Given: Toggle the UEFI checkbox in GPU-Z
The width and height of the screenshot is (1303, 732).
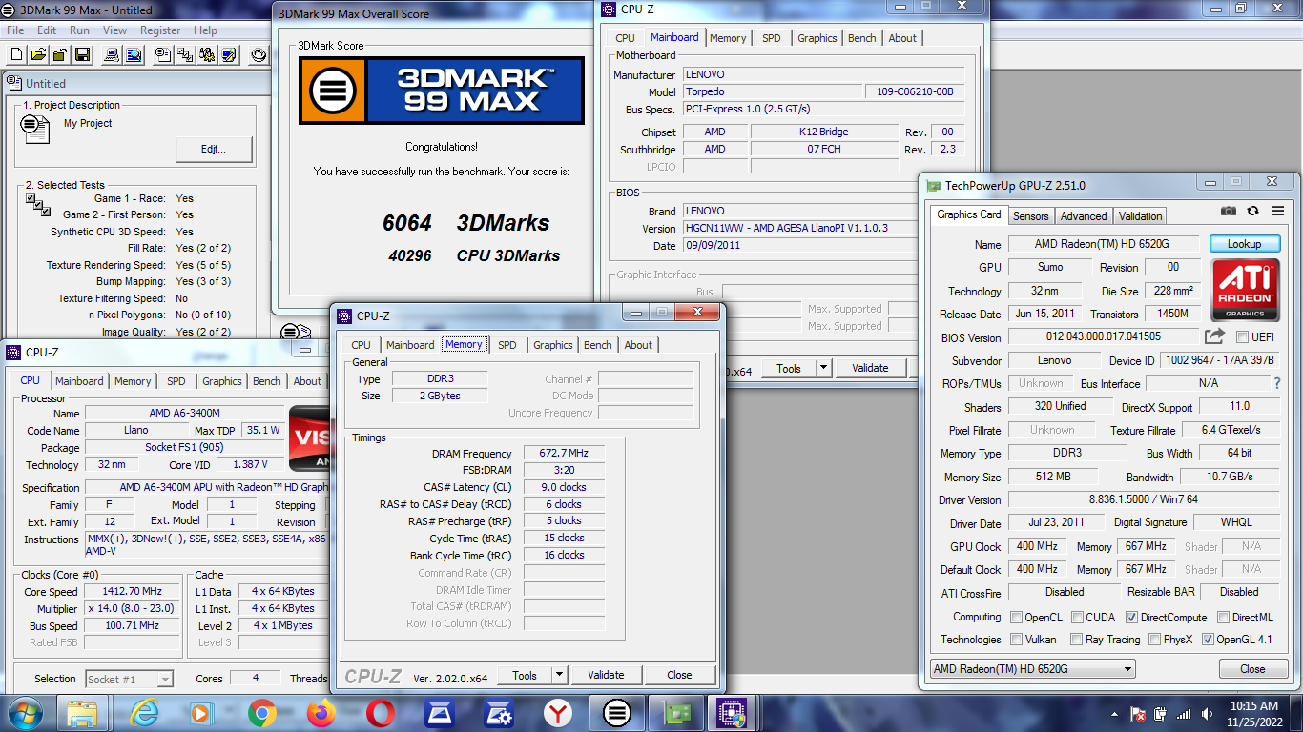Looking at the screenshot, I should [x=1242, y=336].
